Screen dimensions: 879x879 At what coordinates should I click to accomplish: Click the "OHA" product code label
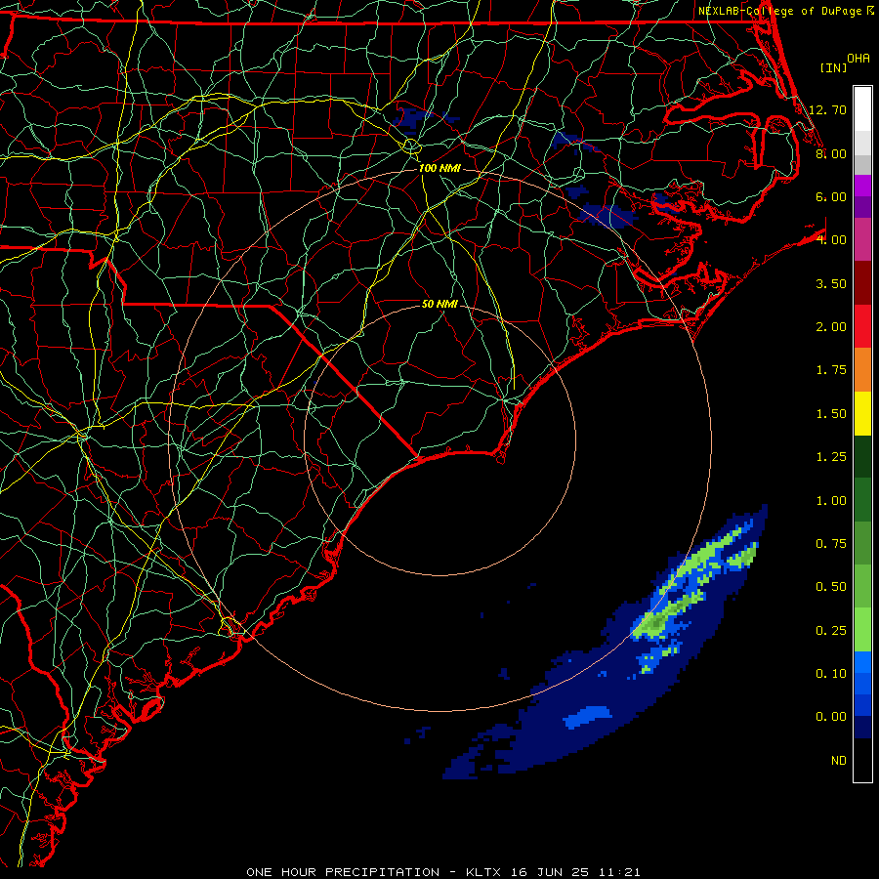point(858,59)
